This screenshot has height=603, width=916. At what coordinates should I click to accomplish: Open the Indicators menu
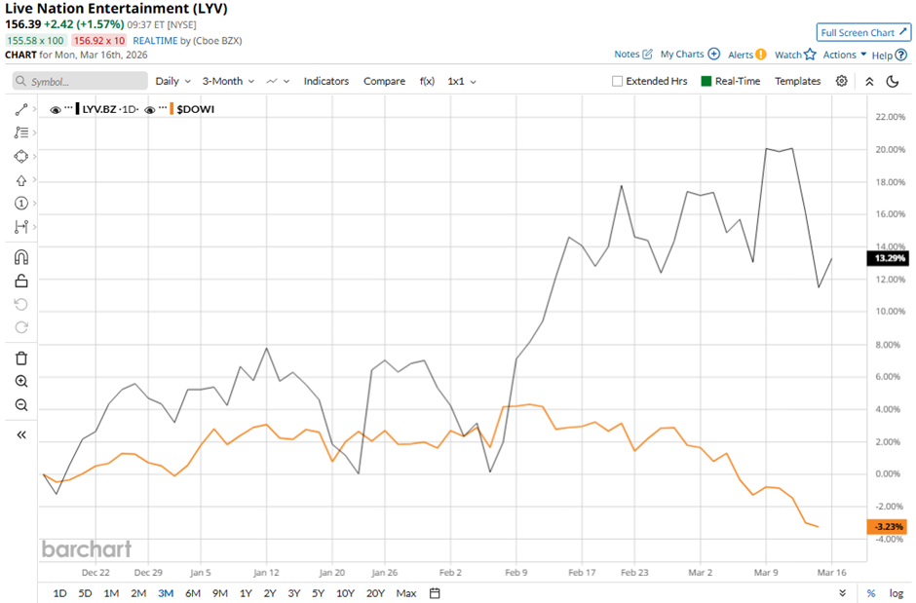(326, 81)
